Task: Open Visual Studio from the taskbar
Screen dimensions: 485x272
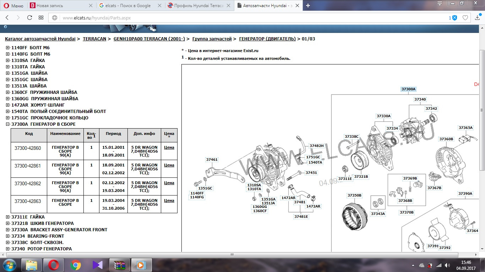Action: coord(98,265)
